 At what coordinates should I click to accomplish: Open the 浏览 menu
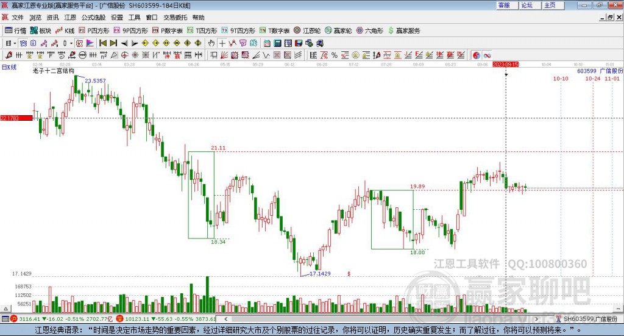[35, 18]
